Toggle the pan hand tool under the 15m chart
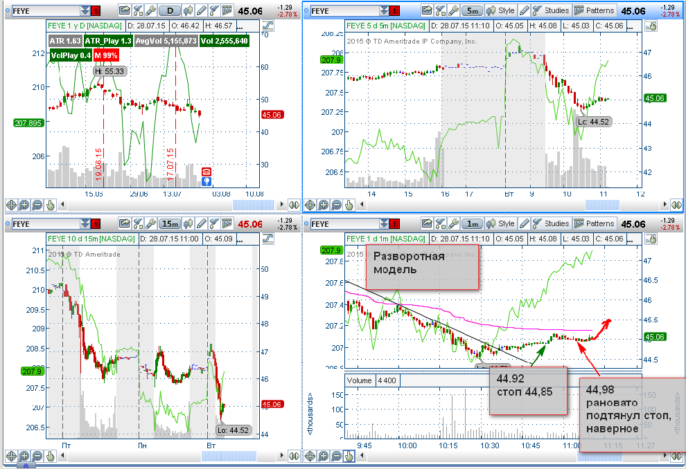This screenshot has width=686, height=469. tap(51, 457)
